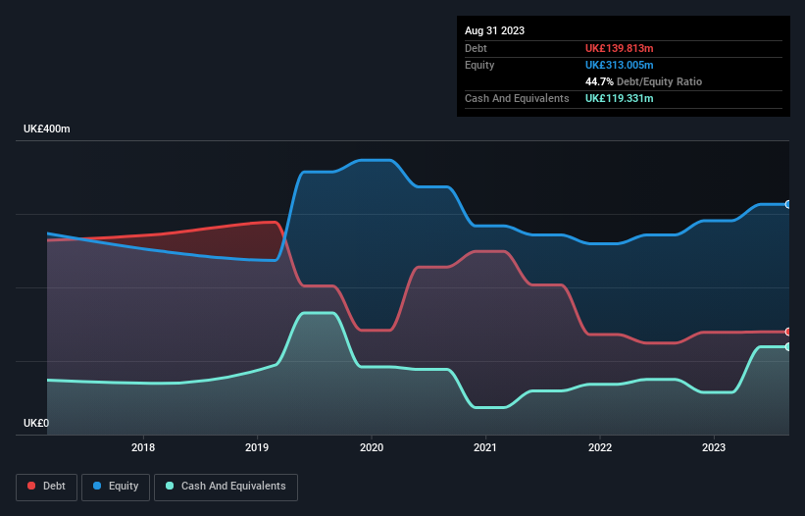Click the Debt label in tooltip

[476, 48]
